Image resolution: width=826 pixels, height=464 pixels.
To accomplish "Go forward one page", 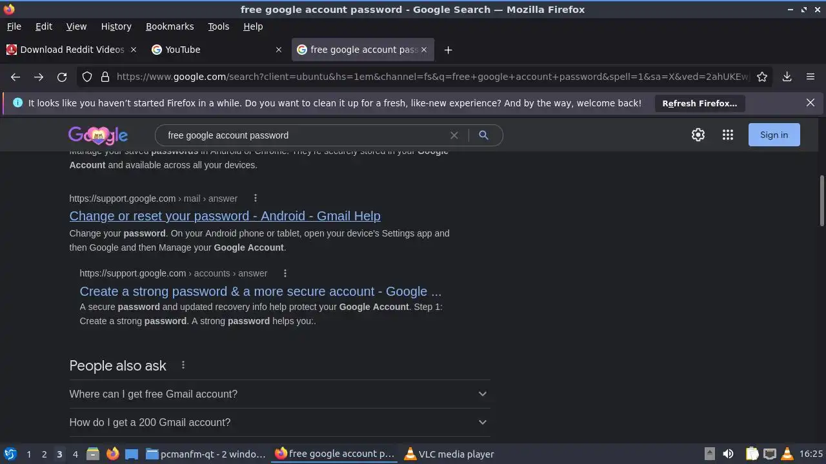I will pos(39,77).
